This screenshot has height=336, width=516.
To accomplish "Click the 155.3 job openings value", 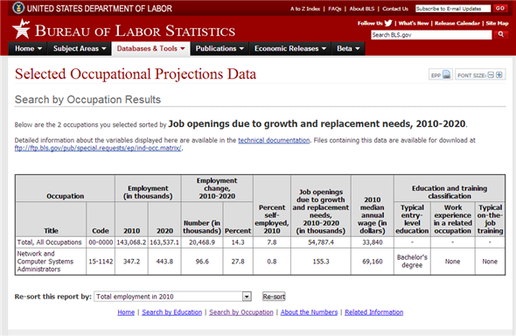I will tap(320, 262).
